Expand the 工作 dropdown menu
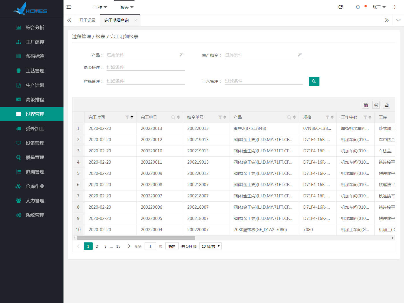The width and height of the screenshot is (404, 303). (100, 7)
